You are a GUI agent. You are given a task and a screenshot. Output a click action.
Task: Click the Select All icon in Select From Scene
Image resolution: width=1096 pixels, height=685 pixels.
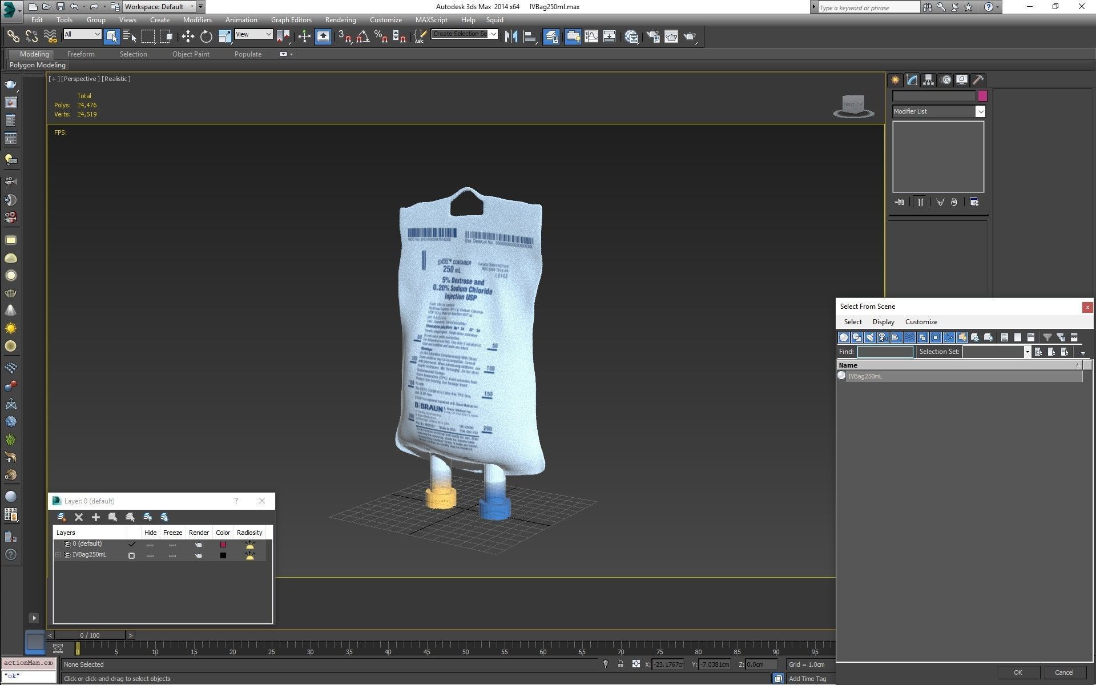point(1005,337)
